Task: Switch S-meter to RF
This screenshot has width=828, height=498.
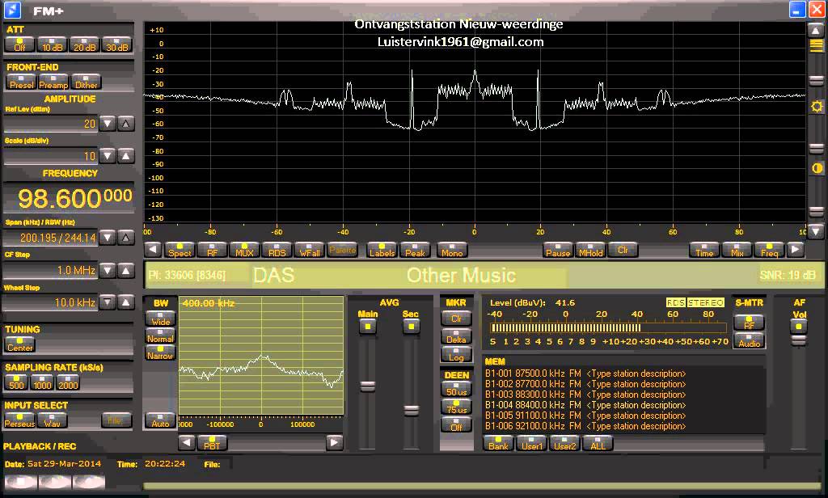Action: (x=749, y=323)
